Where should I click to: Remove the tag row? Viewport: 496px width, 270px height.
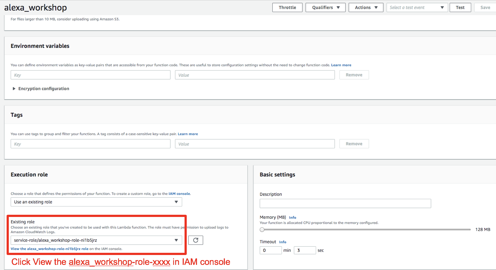(354, 144)
